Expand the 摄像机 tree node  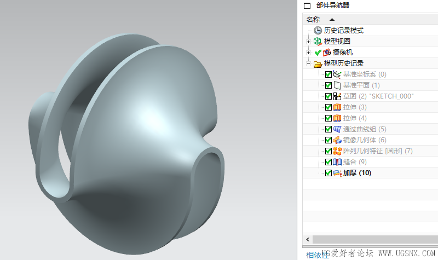[309, 53]
